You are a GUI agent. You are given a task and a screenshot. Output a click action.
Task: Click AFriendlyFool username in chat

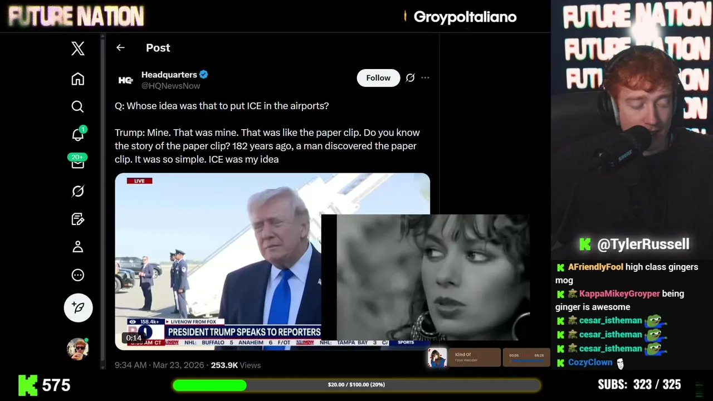coord(595,267)
